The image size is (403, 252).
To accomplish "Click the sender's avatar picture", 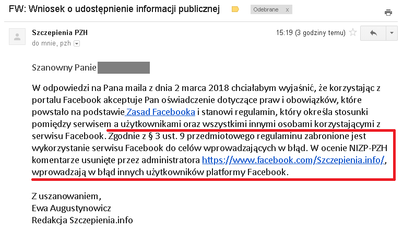I will [18, 37].
